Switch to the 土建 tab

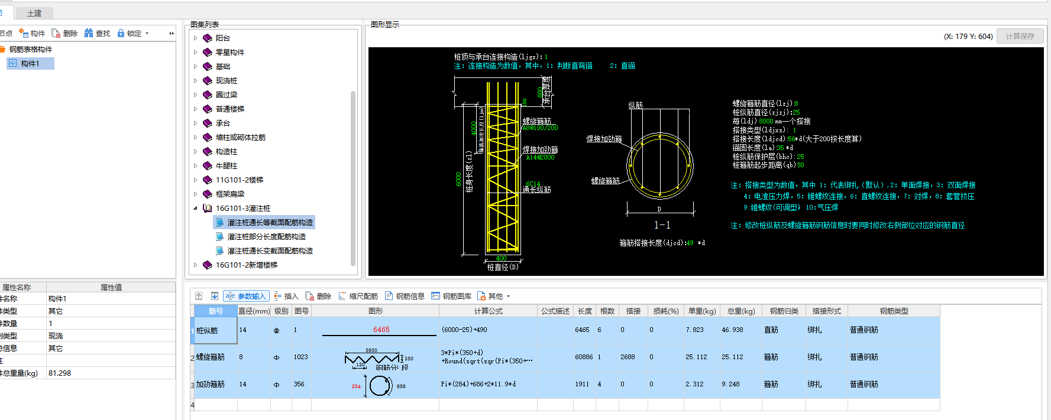point(34,13)
